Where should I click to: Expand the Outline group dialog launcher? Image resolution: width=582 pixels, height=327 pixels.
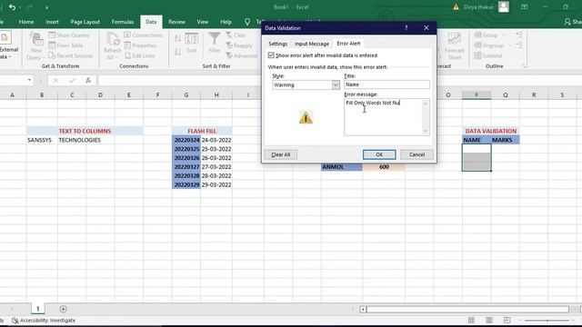(524, 66)
